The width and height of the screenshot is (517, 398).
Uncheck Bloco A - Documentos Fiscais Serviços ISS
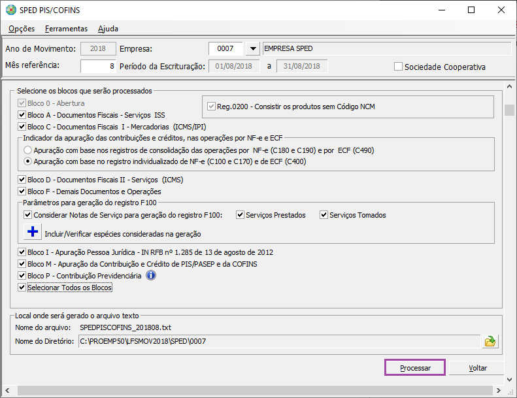(x=22, y=115)
